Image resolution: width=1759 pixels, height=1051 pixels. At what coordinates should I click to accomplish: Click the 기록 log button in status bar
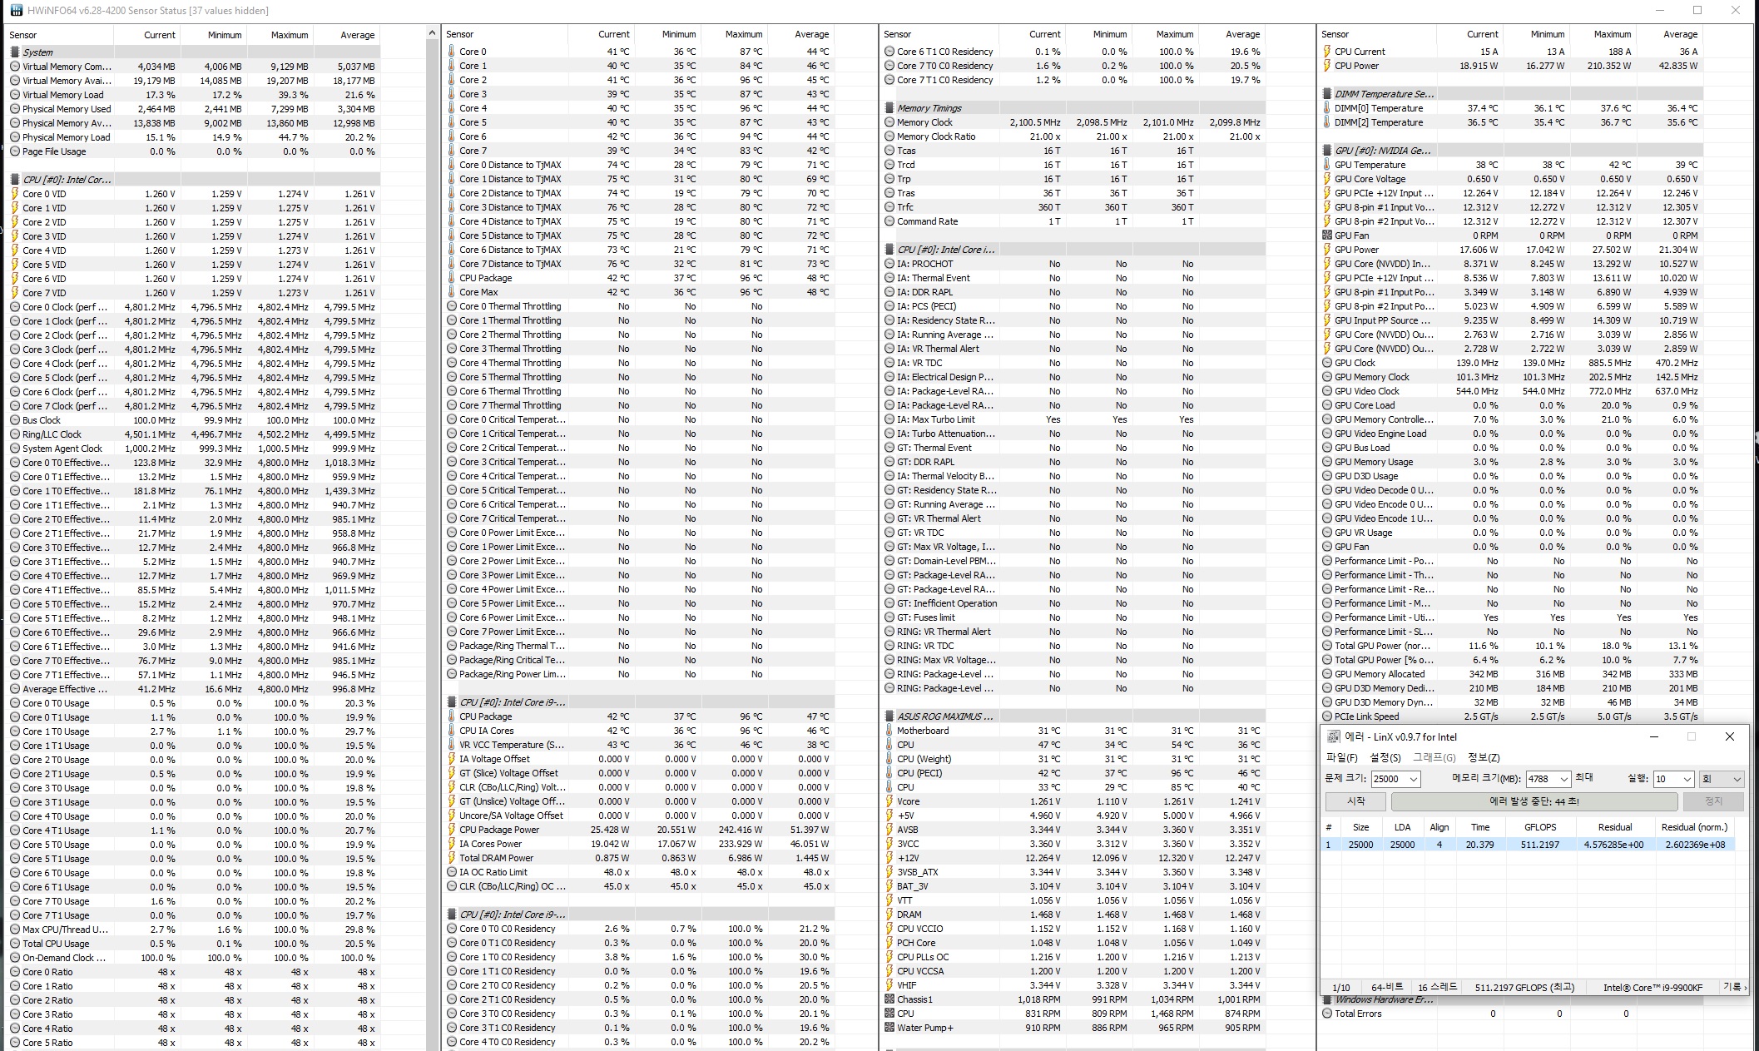1734,987
